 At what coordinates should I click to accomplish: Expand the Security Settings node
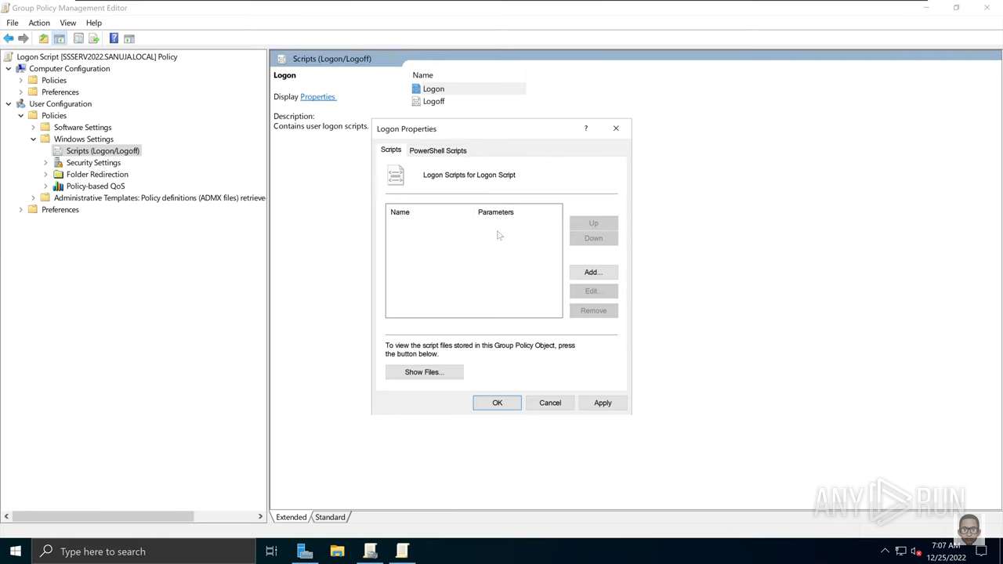pos(46,162)
